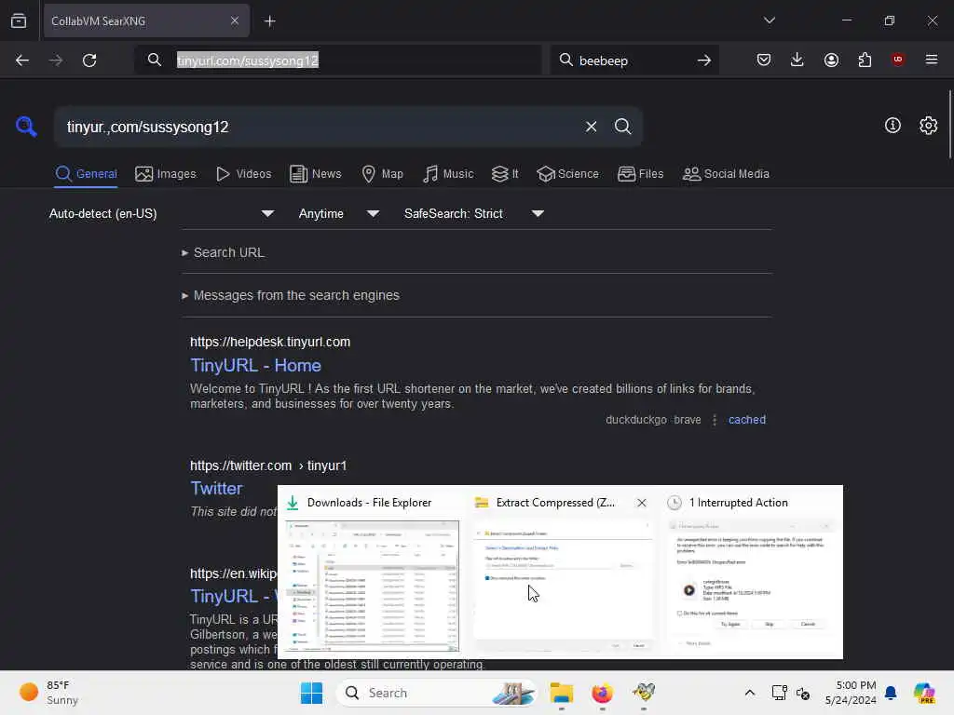Switch to the Files category tab
Screen dimensions: 954x715
640,174
